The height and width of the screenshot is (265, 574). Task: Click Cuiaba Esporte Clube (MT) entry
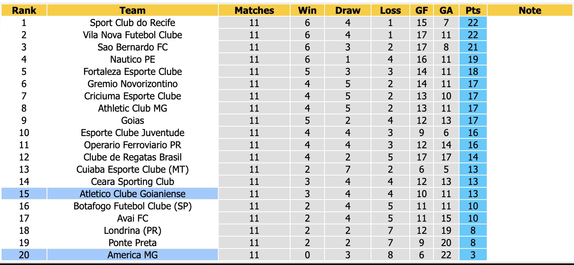click(x=133, y=169)
